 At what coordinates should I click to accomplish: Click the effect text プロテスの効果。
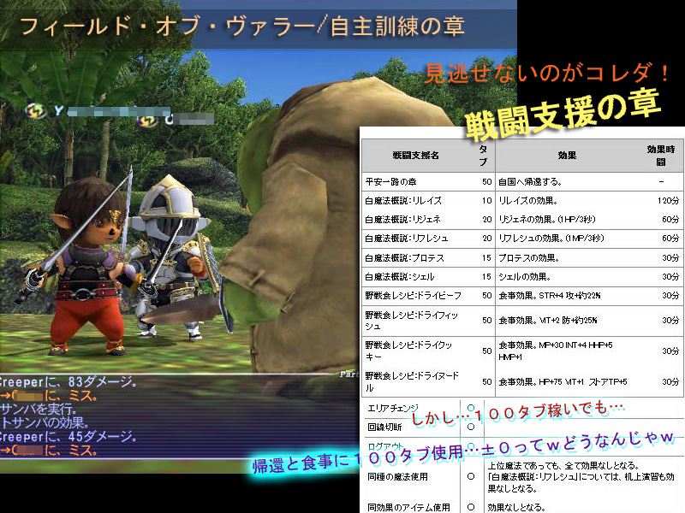(529, 258)
